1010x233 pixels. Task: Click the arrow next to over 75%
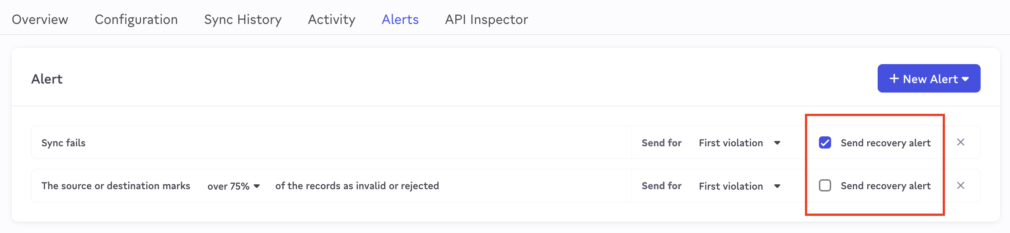tap(257, 186)
